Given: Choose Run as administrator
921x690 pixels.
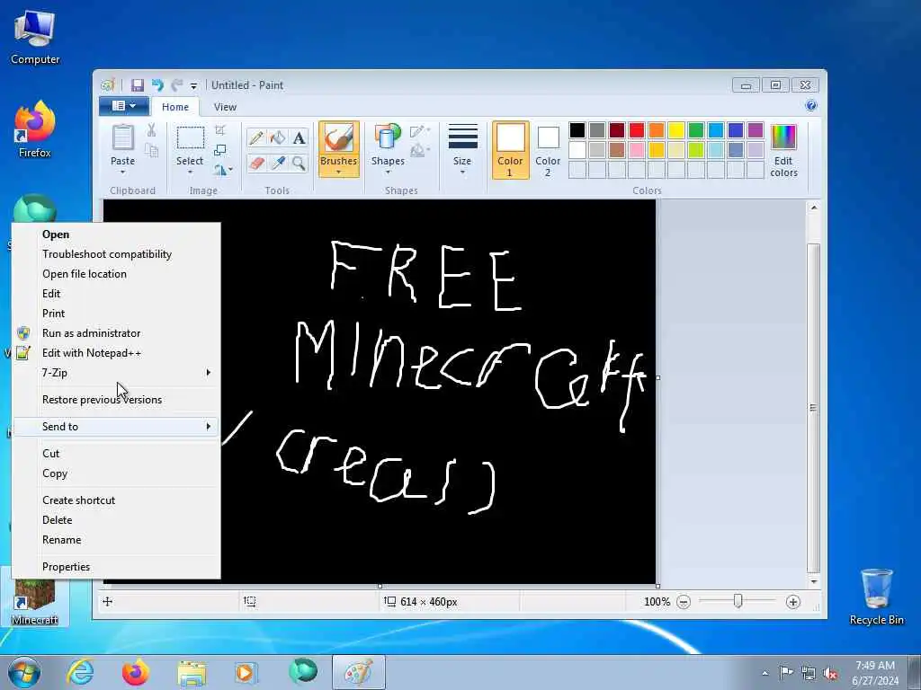Looking at the screenshot, I should (x=116, y=333).
